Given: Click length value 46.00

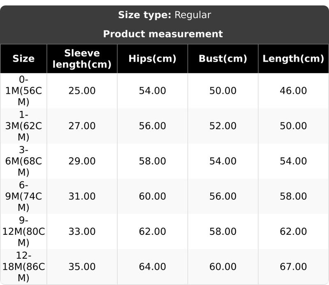Looking at the screenshot, I should 293,90.
